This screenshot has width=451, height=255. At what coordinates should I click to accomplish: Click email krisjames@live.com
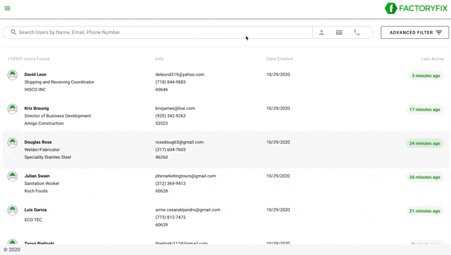point(175,108)
